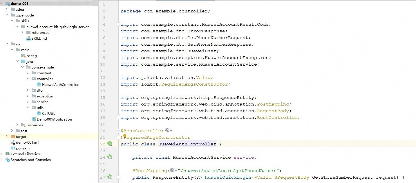The width and height of the screenshot is (416, 183).
Task: Click the demo-001 project module icon
Action: point(8,3)
